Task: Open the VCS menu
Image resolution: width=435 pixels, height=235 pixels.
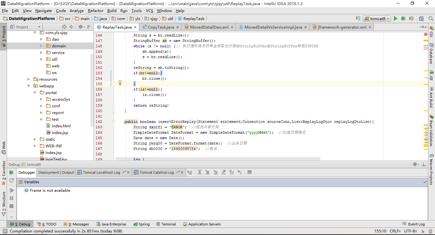Action: [x=150, y=11]
